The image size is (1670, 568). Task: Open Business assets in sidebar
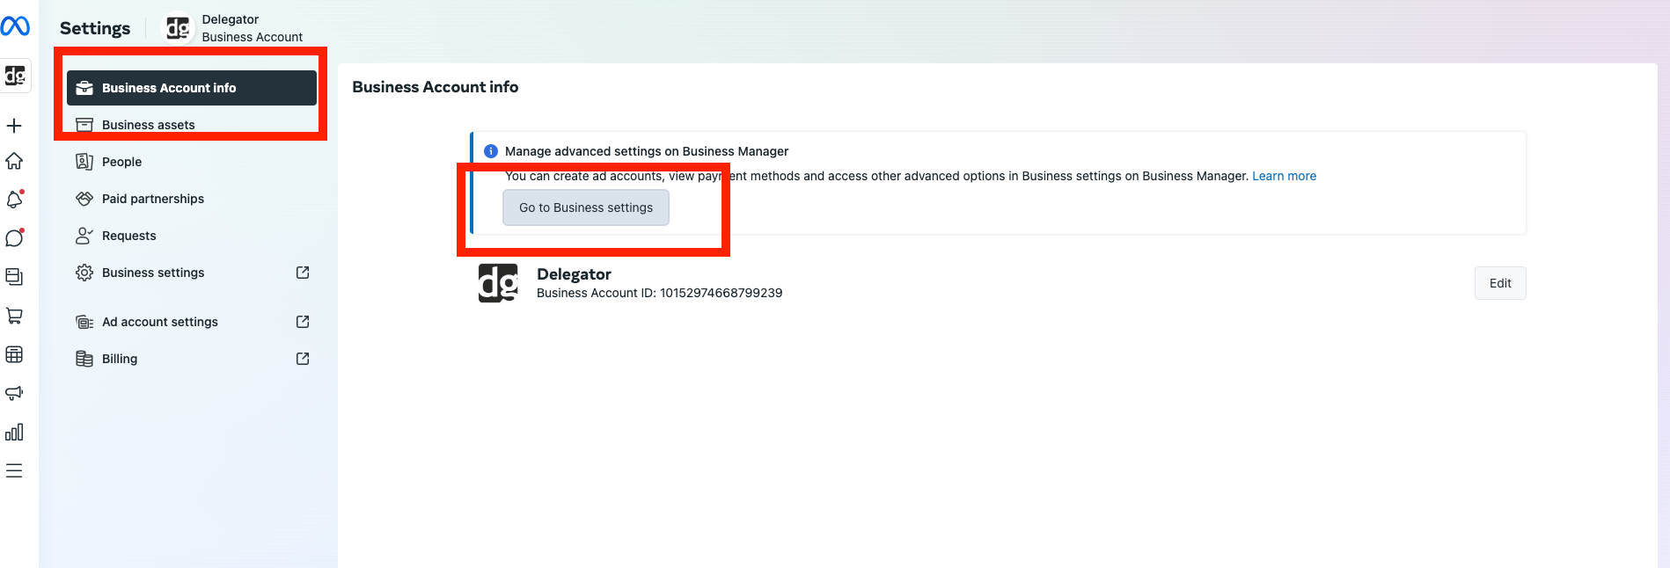tap(192, 125)
